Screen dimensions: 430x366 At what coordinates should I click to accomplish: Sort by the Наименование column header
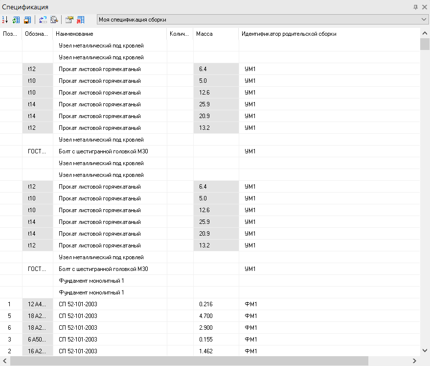(x=110, y=34)
